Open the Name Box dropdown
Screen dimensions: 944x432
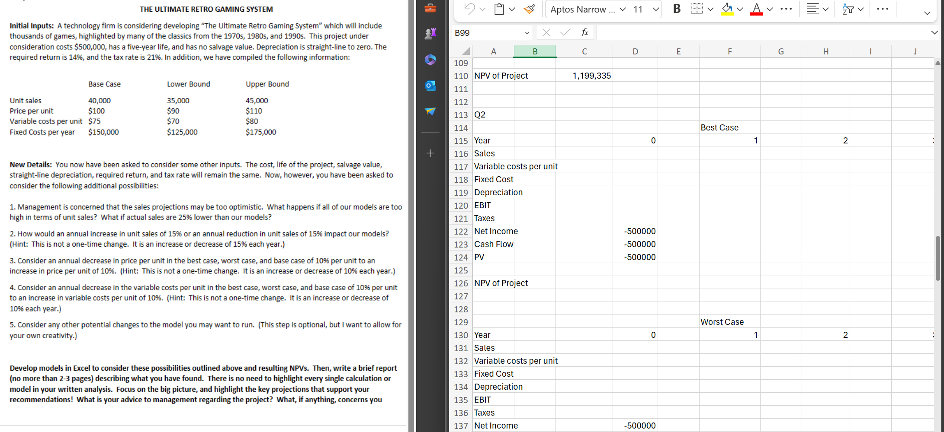pos(527,32)
